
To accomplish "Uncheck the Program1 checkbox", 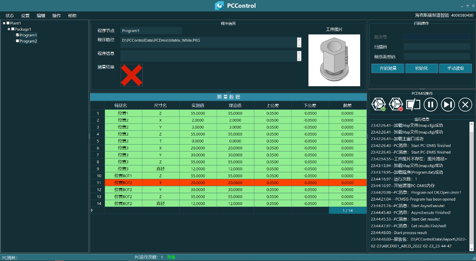I will (x=18, y=35).
